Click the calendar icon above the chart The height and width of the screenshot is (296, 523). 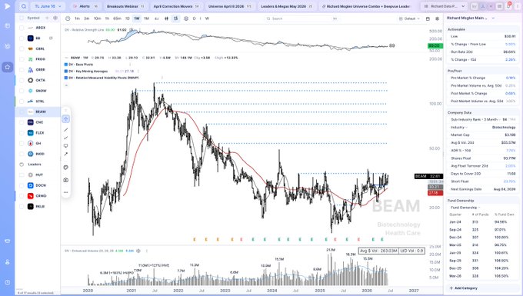point(428,18)
